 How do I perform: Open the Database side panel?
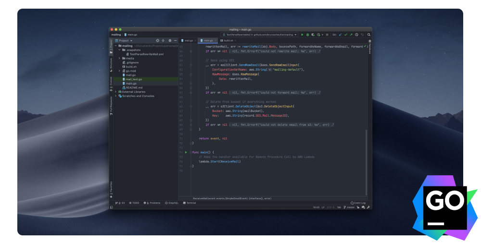tap(369, 47)
